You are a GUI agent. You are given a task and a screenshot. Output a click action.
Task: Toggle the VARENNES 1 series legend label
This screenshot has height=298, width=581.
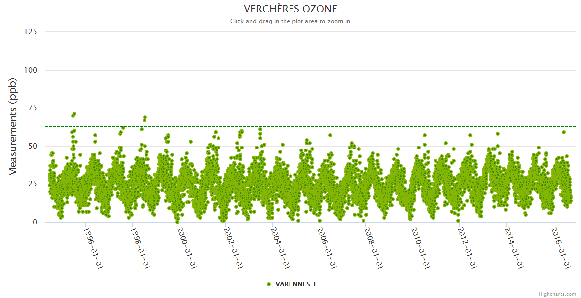coord(295,284)
